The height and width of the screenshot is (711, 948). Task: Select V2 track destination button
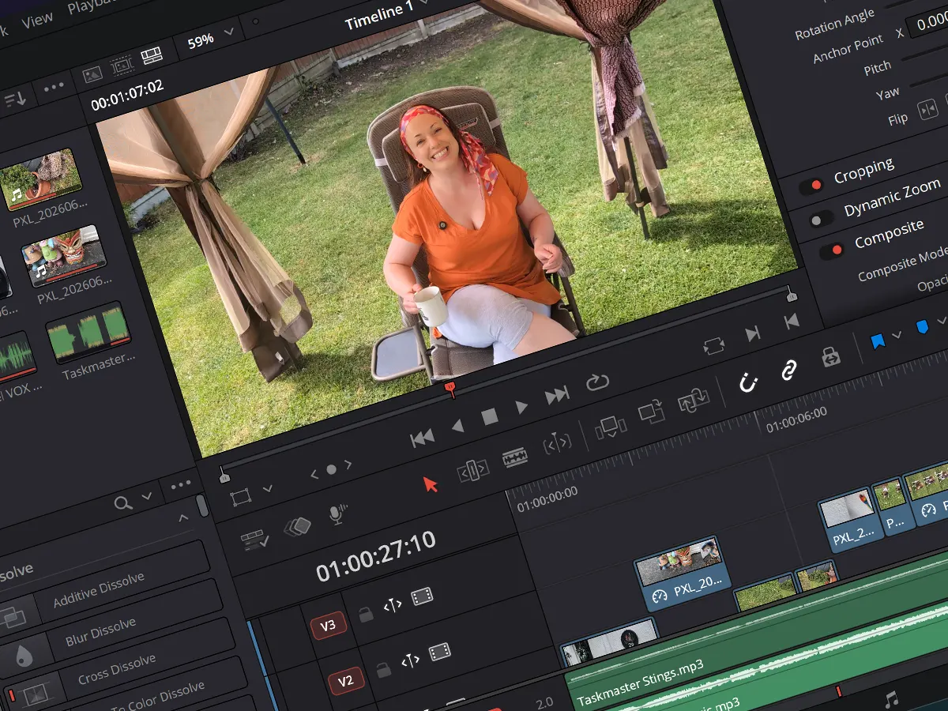(x=345, y=681)
